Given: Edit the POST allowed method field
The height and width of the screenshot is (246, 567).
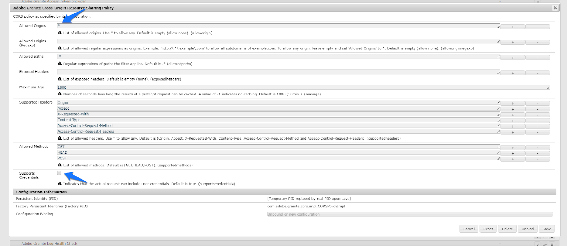Looking at the screenshot, I should click(279, 158).
